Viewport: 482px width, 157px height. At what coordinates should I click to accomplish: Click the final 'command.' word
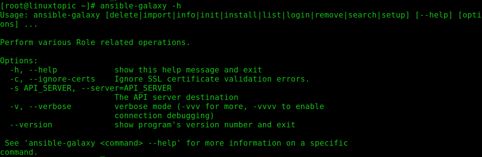point(19,152)
